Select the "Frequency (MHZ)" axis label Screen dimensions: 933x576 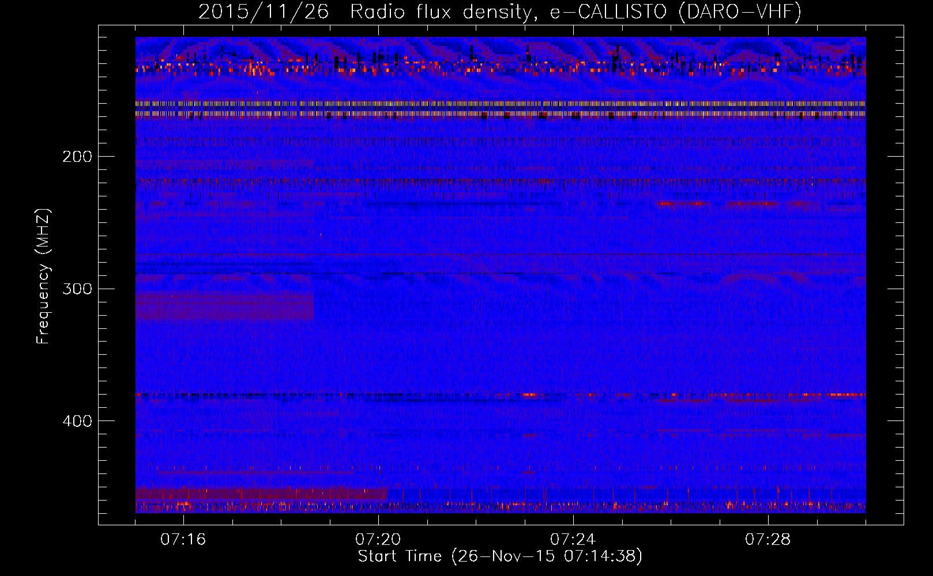[x=43, y=276]
